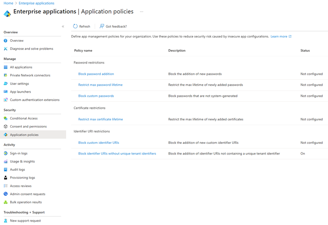Click the Diagnose and solve problems icon
Image resolution: width=328 pixels, height=225 pixels.
click(6, 49)
